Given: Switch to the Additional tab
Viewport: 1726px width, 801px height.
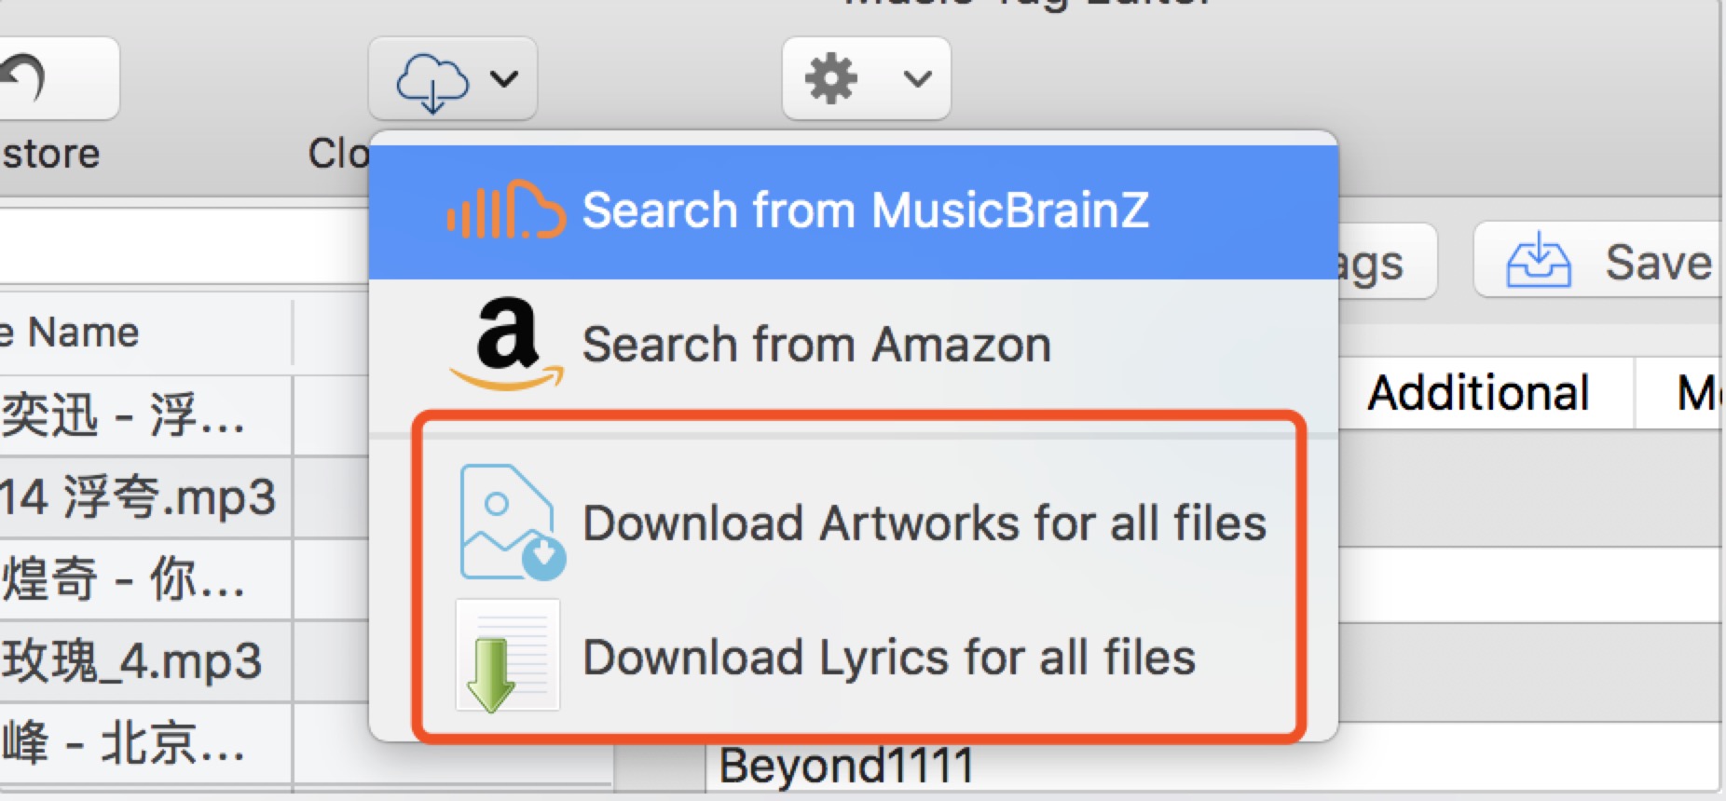Looking at the screenshot, I should click(x=1477, y=392).
